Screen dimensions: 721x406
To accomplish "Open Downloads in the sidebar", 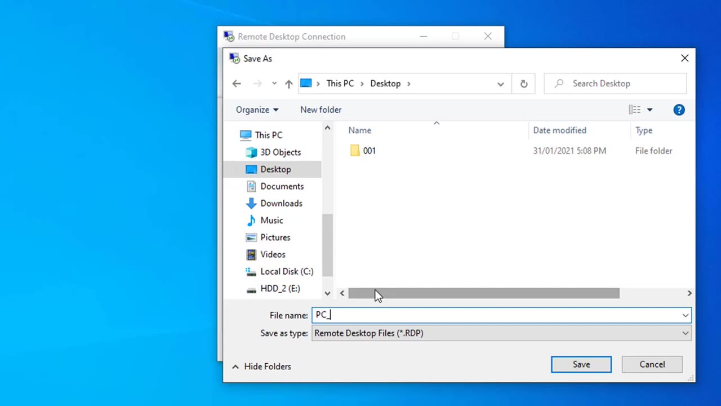I will click(x=281, y=204).
